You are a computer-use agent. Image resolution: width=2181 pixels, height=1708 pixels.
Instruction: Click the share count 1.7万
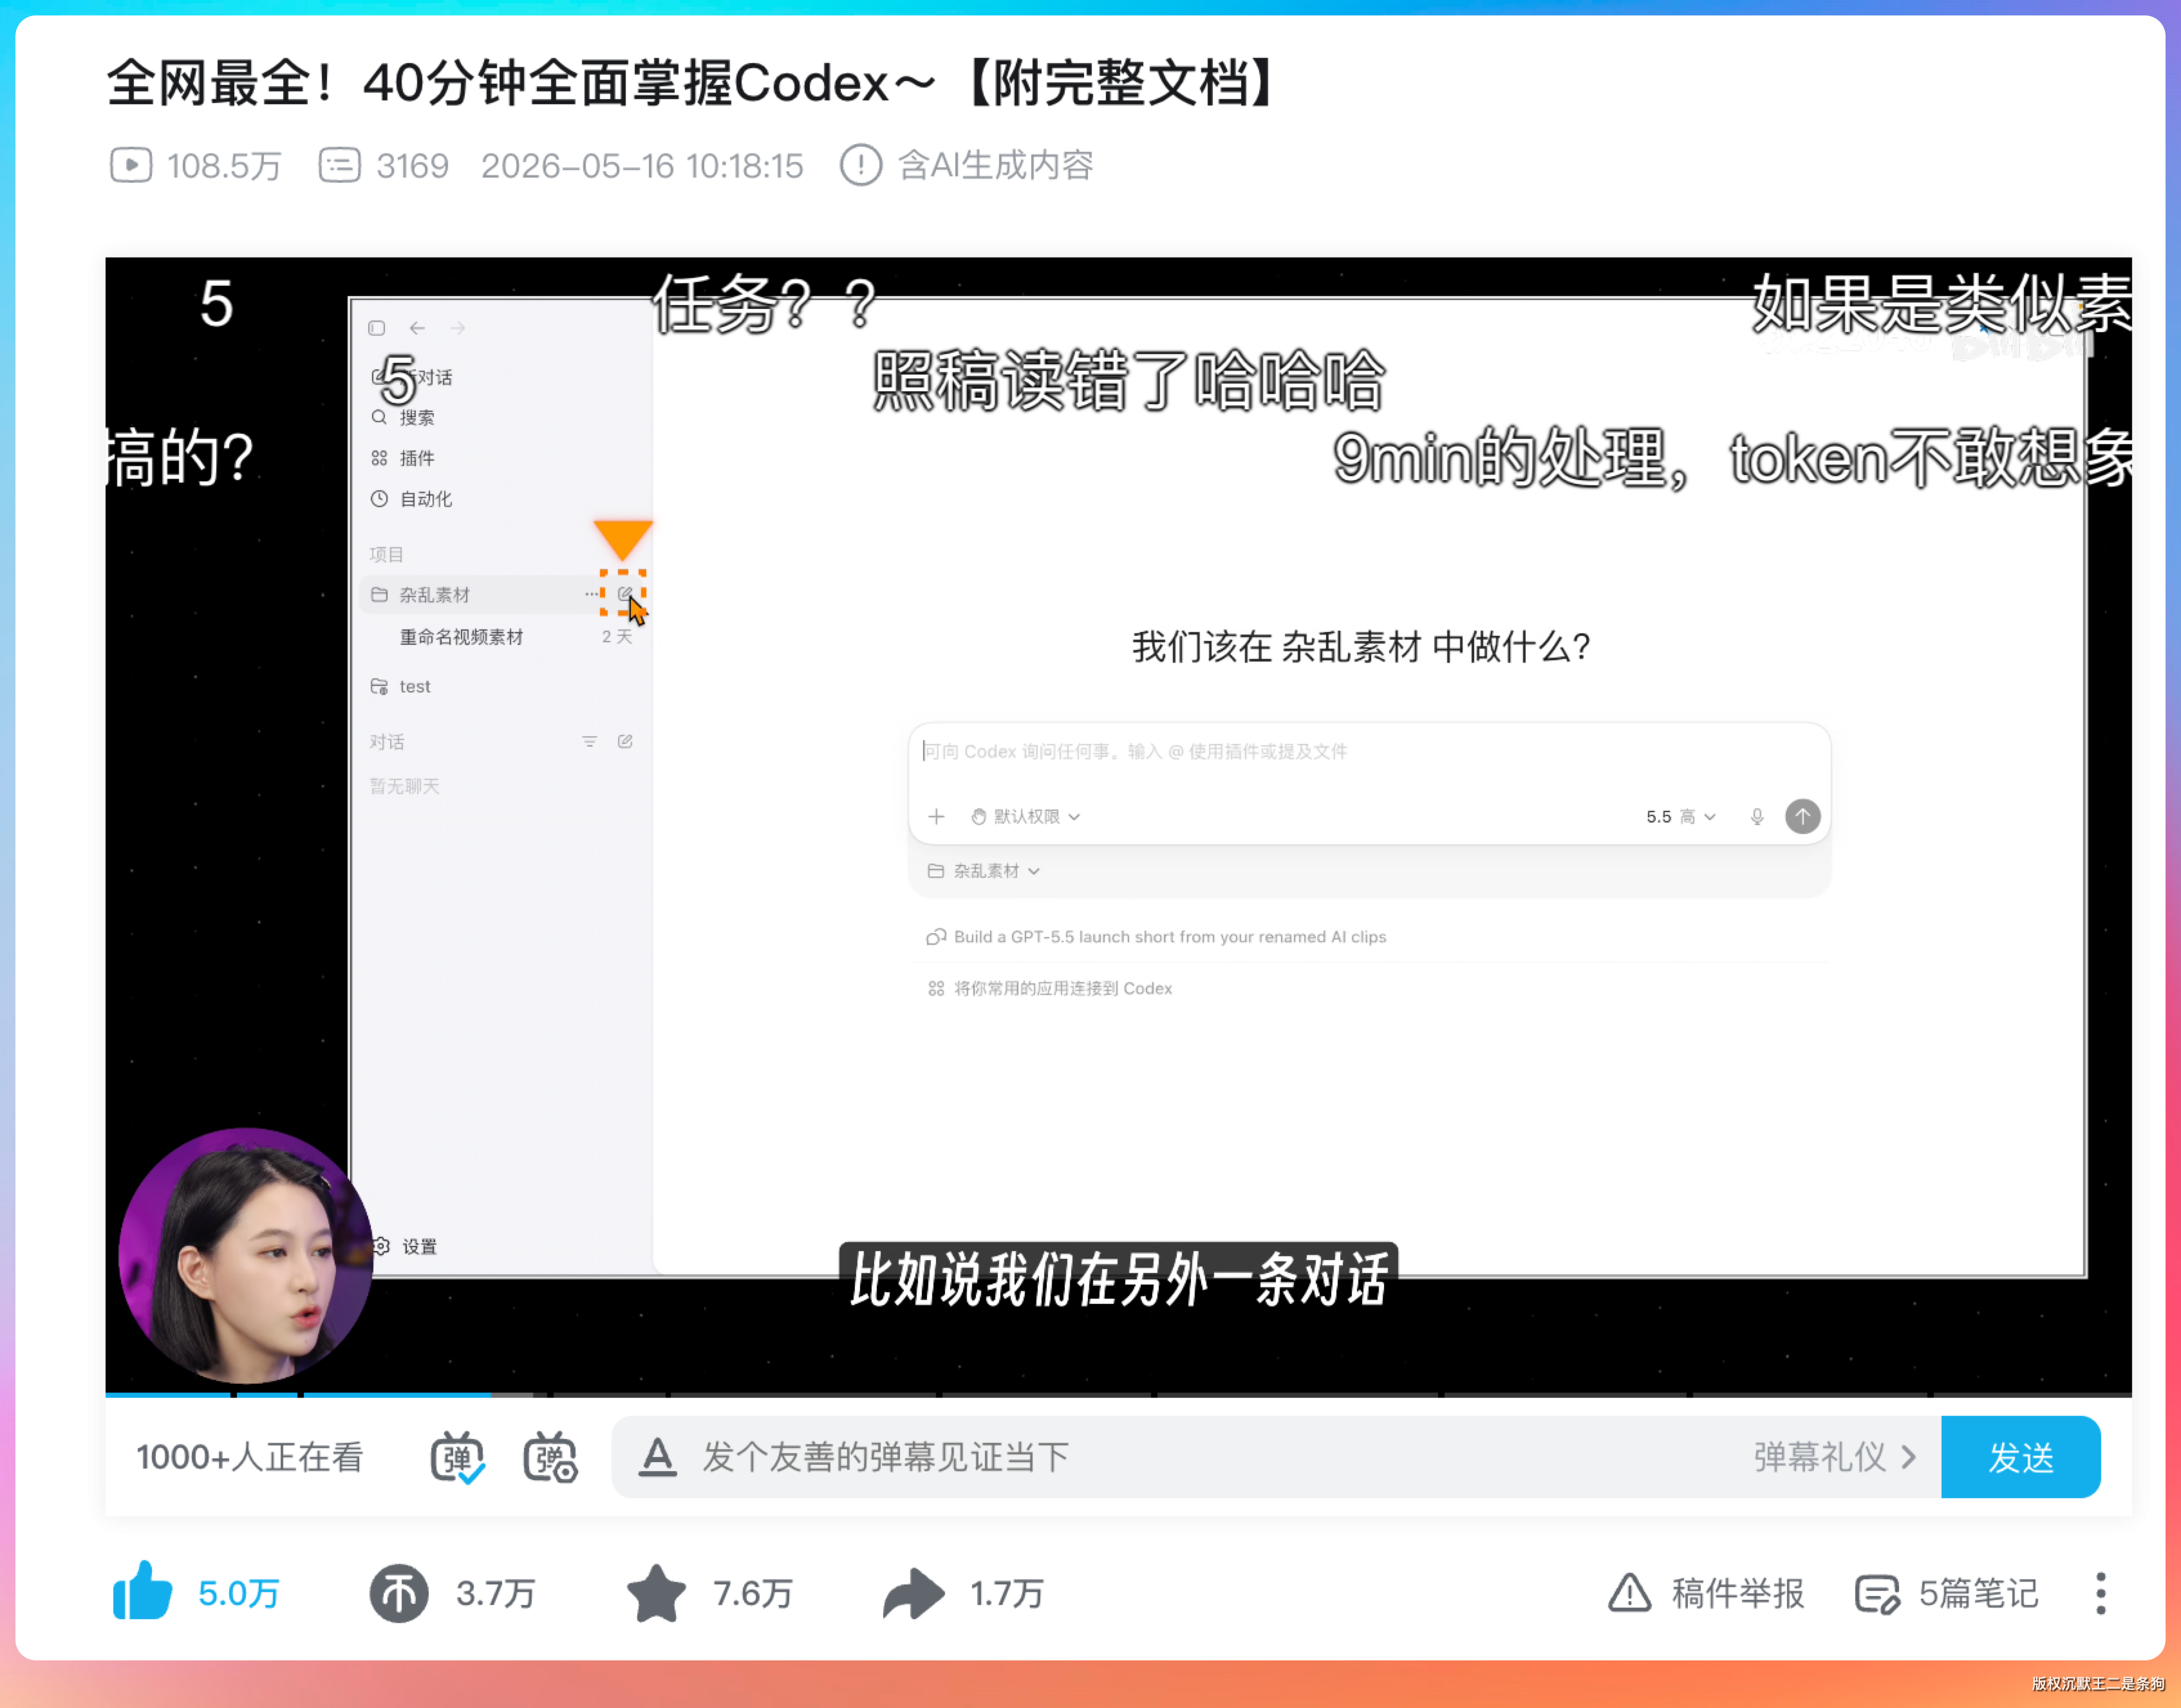tap(1007, 1593)
